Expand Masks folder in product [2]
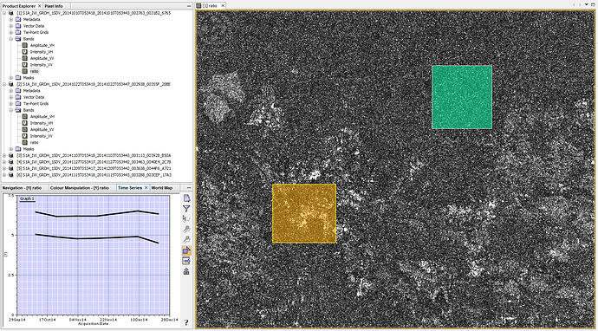Image resolution: width=598 pixels, height=331 pixels. tap(11, 149)
